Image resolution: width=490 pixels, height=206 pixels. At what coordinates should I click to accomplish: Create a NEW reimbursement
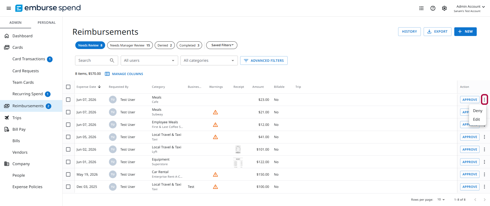[x=465, y=32]
